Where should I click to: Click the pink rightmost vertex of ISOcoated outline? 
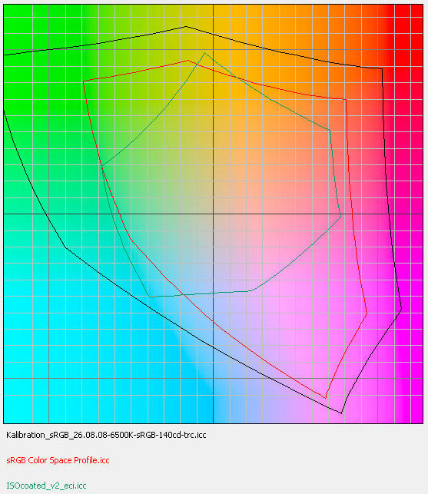point(340,217)
